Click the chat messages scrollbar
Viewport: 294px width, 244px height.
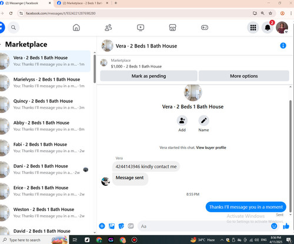tap(290, 156)
